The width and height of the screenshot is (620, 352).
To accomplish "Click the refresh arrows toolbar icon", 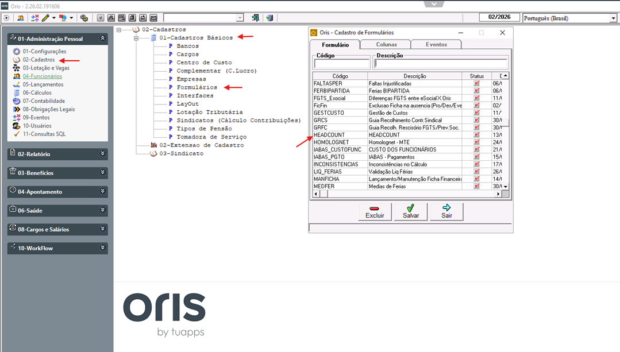I will click(x=143, y=18).
